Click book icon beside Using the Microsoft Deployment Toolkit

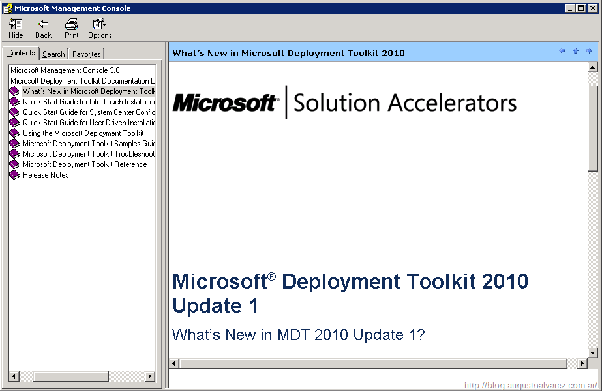point(14,133)
